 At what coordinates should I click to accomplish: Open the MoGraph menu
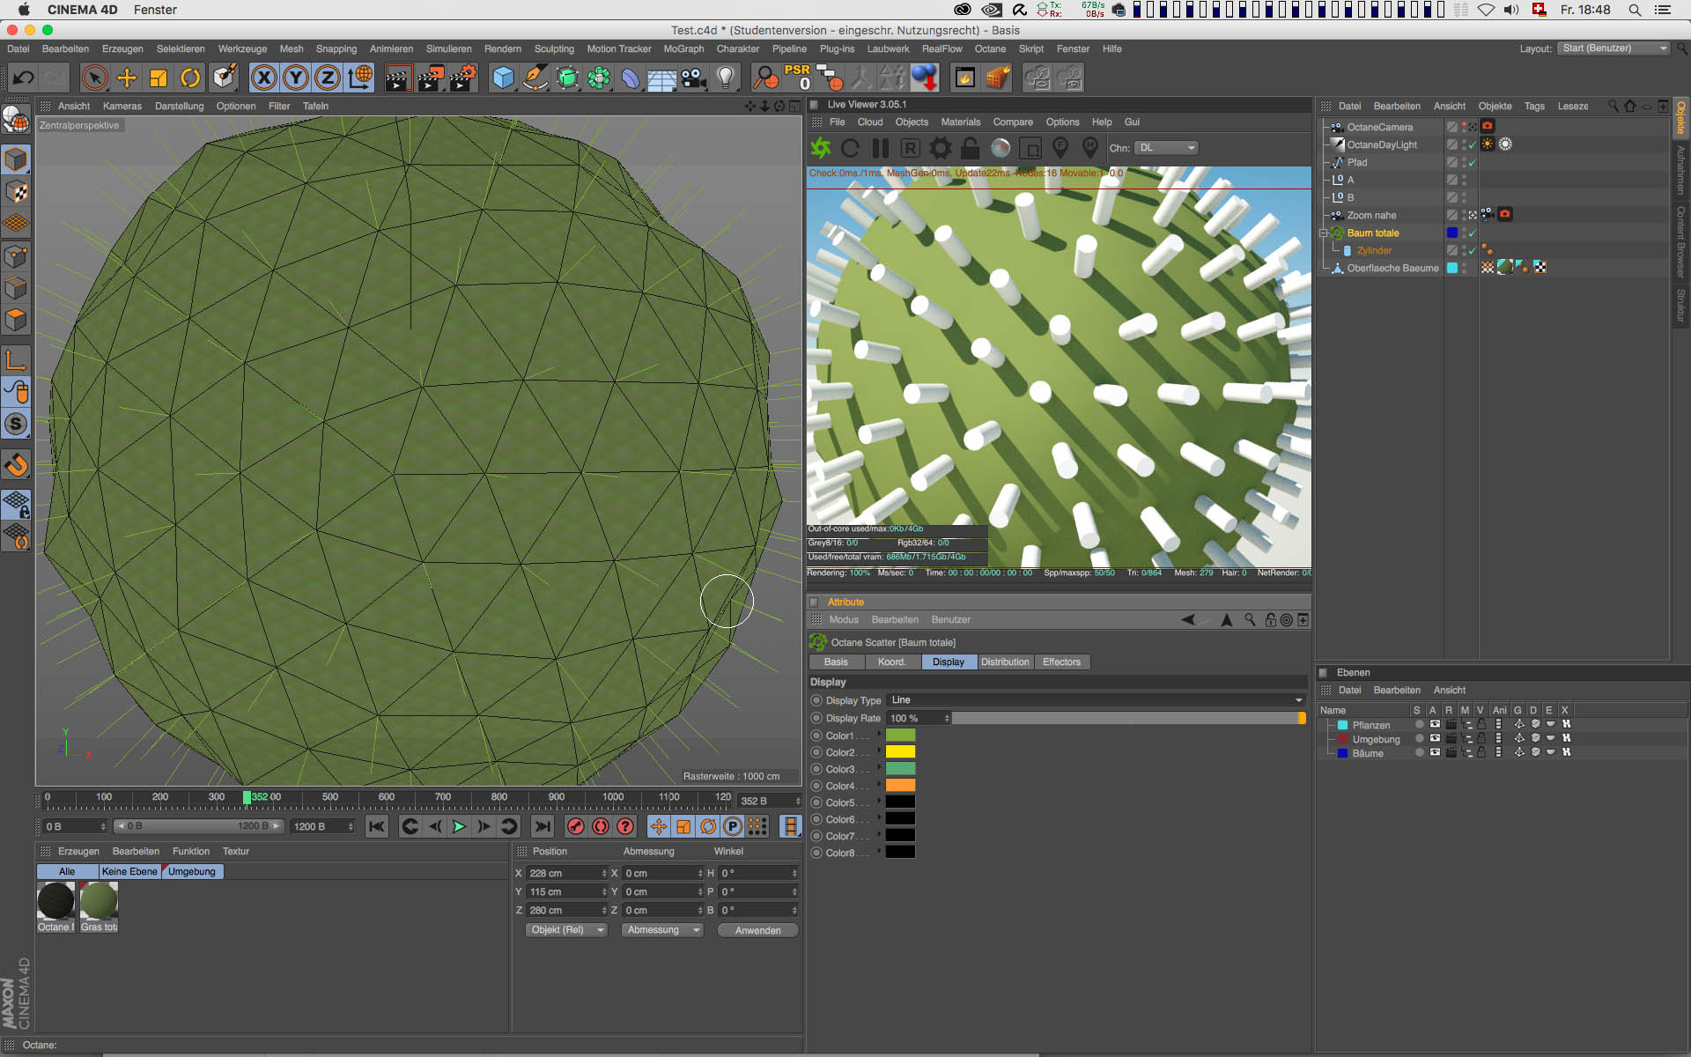point(683,49)
